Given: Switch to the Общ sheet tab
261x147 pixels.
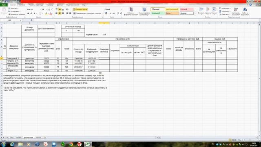Looking at the screenshot, I should 12,138.
